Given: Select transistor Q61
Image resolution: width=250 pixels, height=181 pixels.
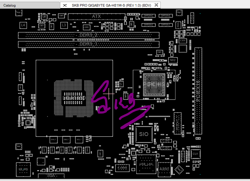Looking at the screenshot, I should [x=100, y=154].
